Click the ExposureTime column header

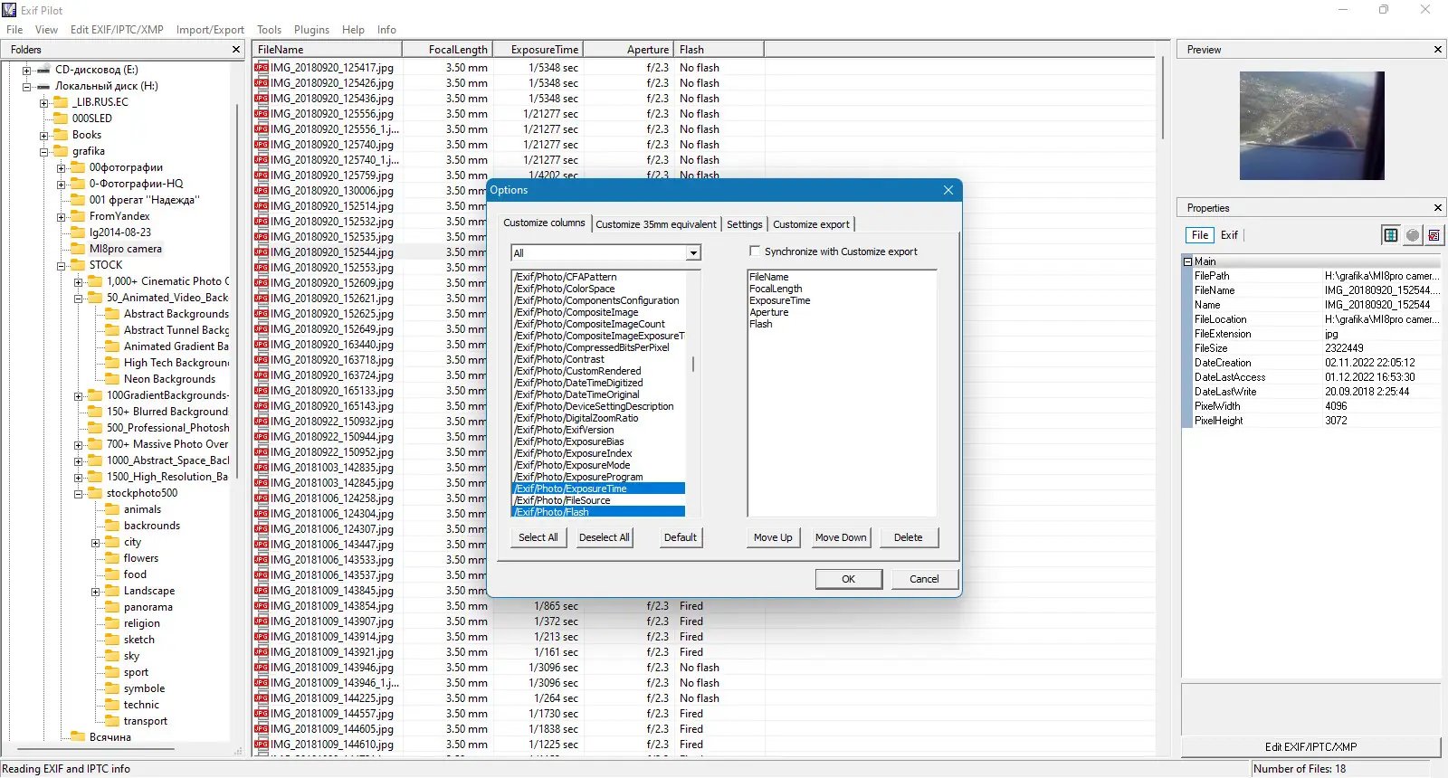point(538,50)
